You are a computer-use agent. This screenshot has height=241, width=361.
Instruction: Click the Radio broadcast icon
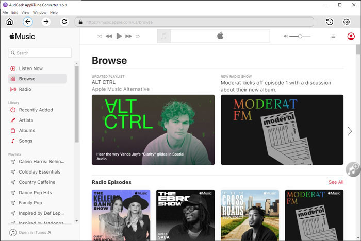point(13,89)
